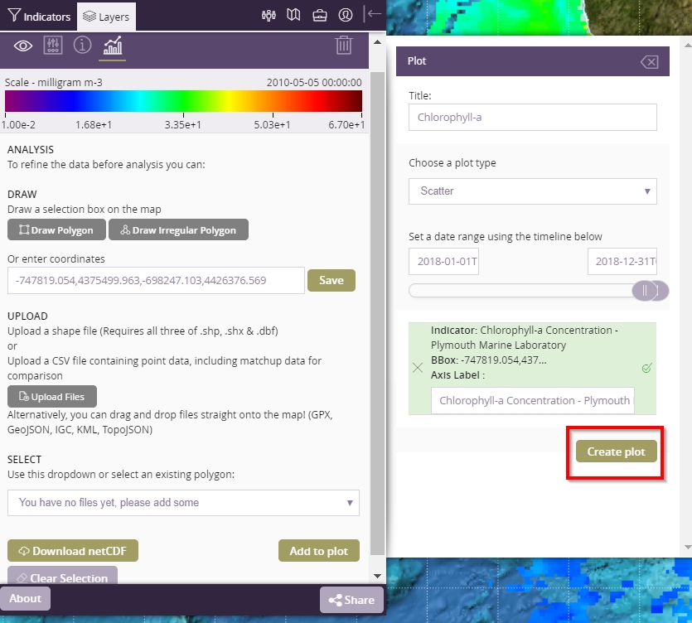Open the About button
This screenshot has width=692, height=623.
[x=25, y=599]
